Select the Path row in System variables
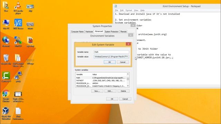The height and width of the screenshot is (124, 221). click(x=101, y=78)
